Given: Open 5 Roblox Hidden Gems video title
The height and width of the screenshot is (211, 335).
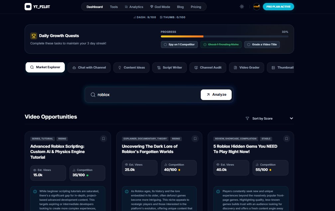Looking at the screenshot, I should point(245,149).
